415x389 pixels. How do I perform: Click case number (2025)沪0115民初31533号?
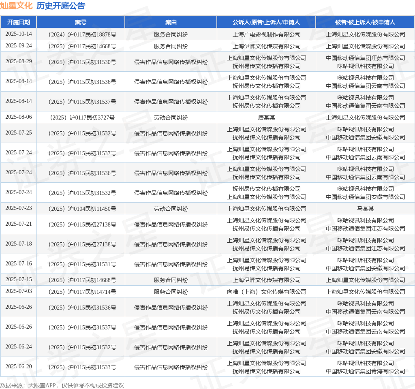[x=82, y=367]
